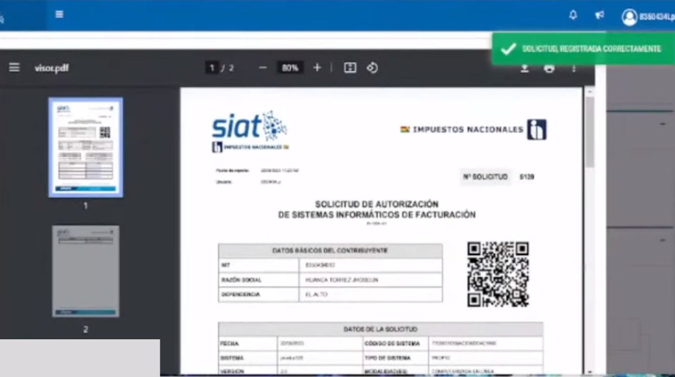The image size is (675, 377).
Task: Download the visor.pdf file
Action: [x=524, y=69]
